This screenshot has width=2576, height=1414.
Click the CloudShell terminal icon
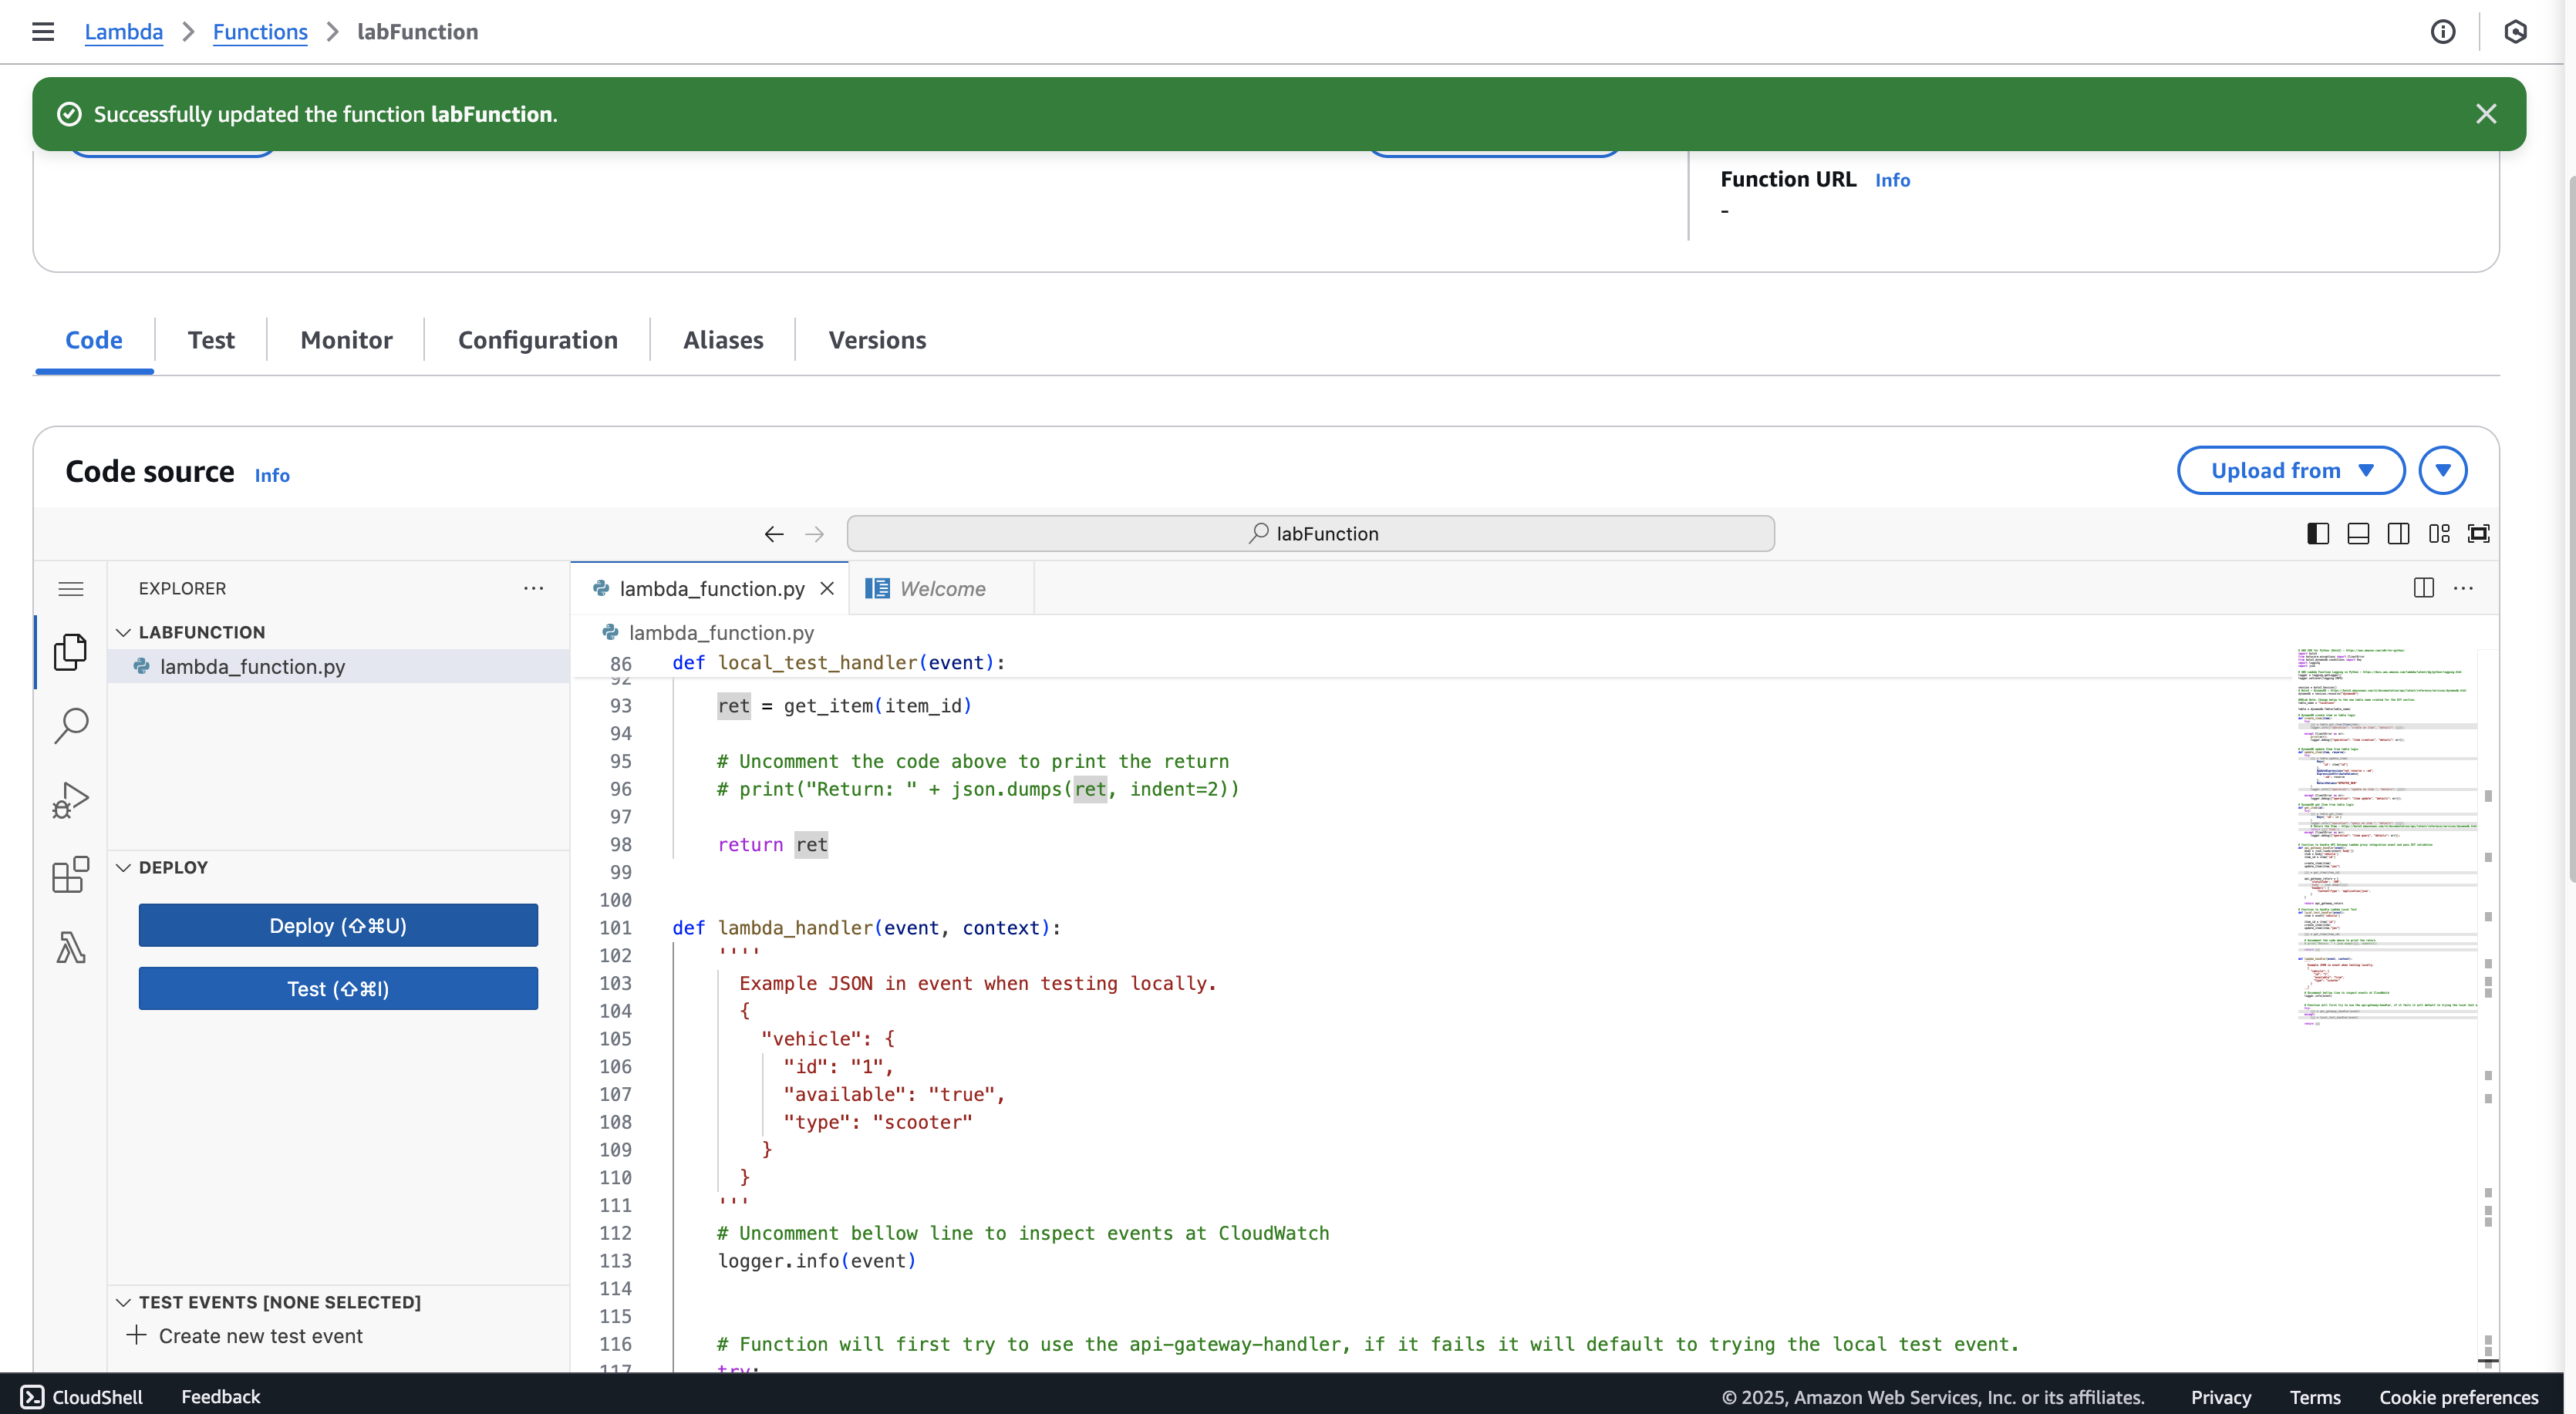32,1397
